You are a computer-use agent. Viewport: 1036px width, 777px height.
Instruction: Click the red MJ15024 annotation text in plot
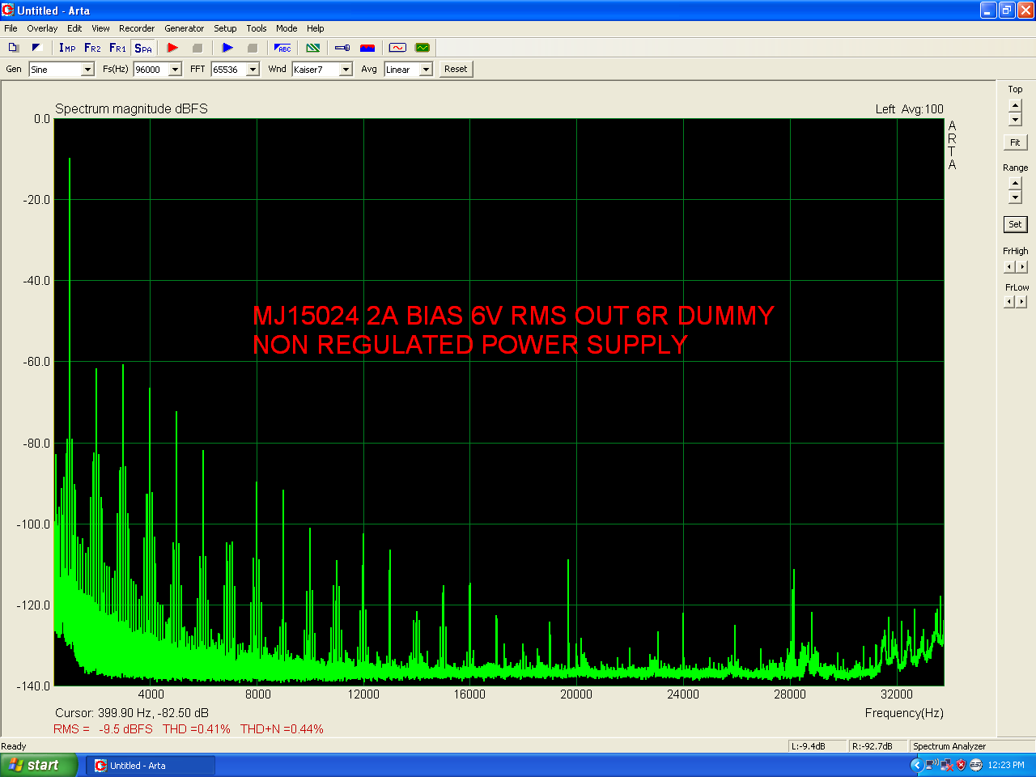point(513,330)
